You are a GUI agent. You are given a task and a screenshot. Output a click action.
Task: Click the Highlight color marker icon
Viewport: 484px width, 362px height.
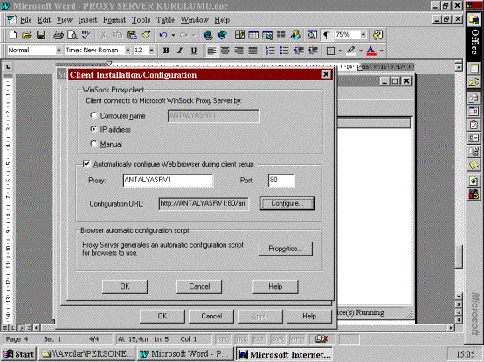[x=351, y=51]
